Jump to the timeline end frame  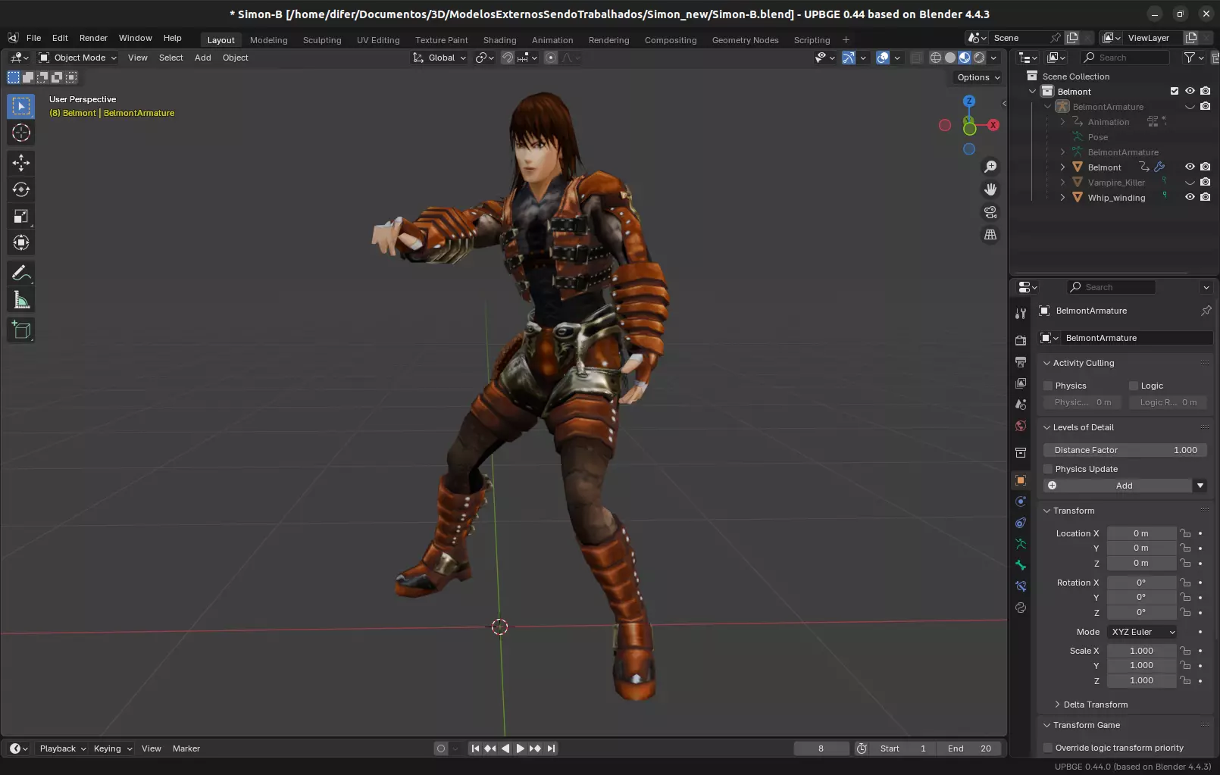pos(552,748)
